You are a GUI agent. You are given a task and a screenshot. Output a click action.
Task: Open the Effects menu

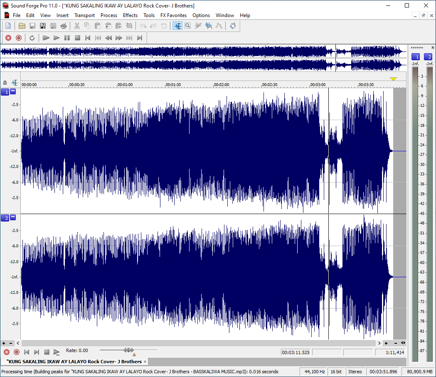pos(130,15)
